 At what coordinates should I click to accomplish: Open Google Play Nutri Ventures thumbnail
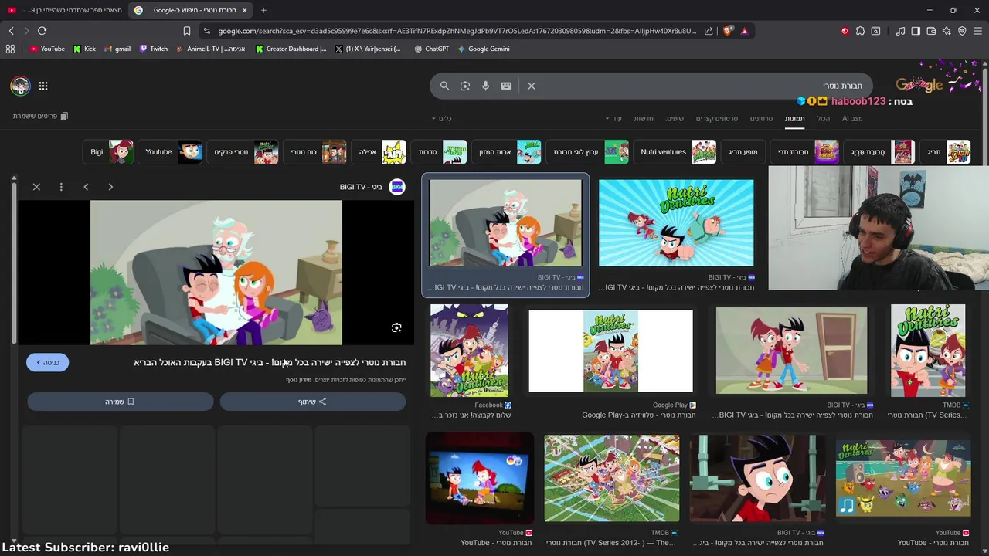coord(610,351)
